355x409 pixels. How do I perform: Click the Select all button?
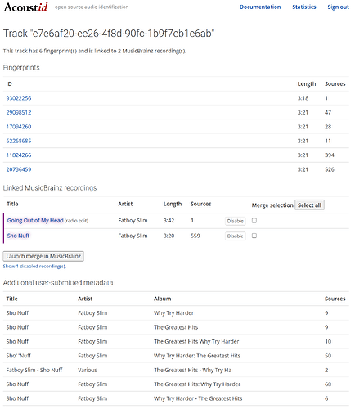tap(309, 205)
